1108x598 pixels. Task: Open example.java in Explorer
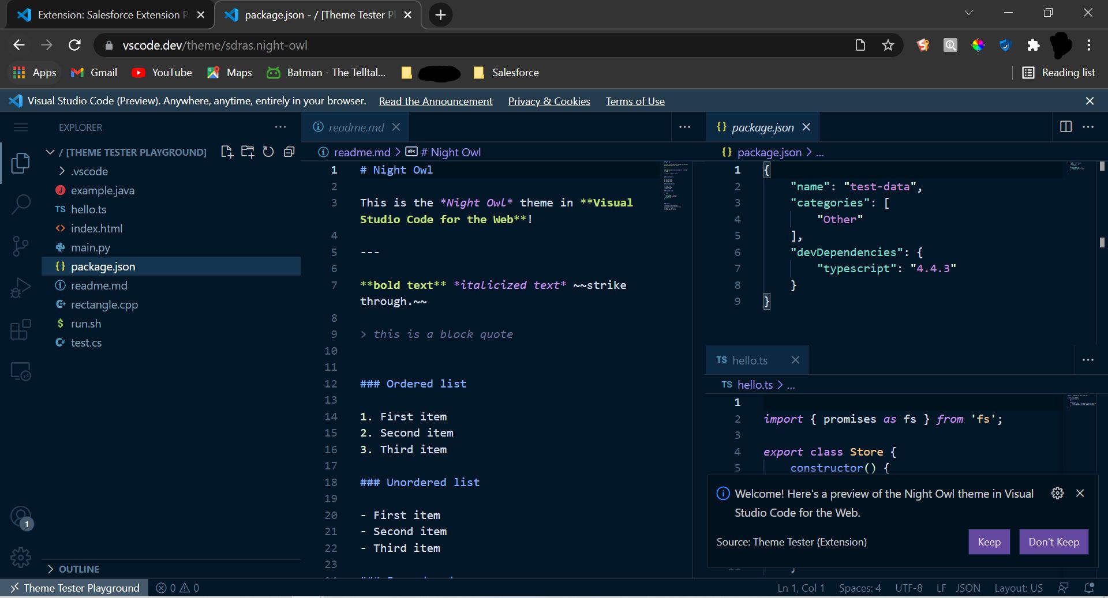coord(171,190)
